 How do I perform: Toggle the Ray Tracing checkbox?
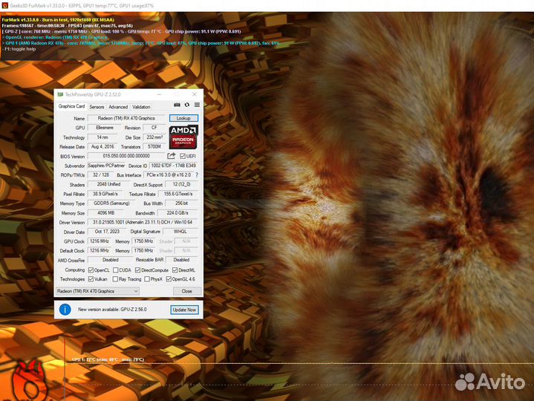pos(114,279)
